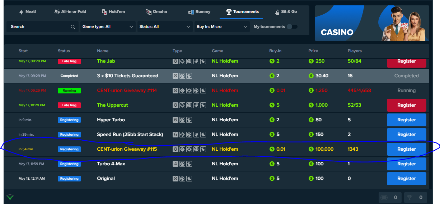Click 4-max seat icon in Turbo 4-Max row
Image resolution: width=440 pixels, height=204 pixels.
click(x=175, y=164)
